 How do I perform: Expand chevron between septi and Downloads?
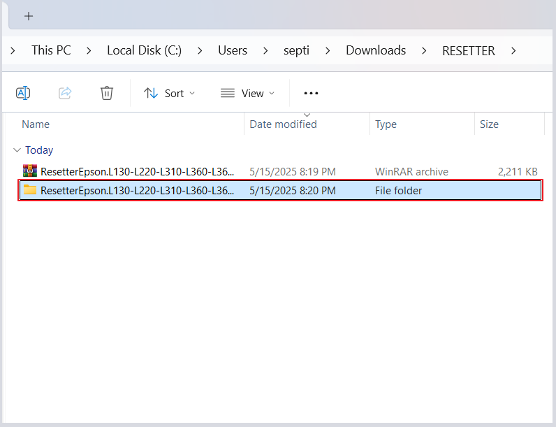328,51
